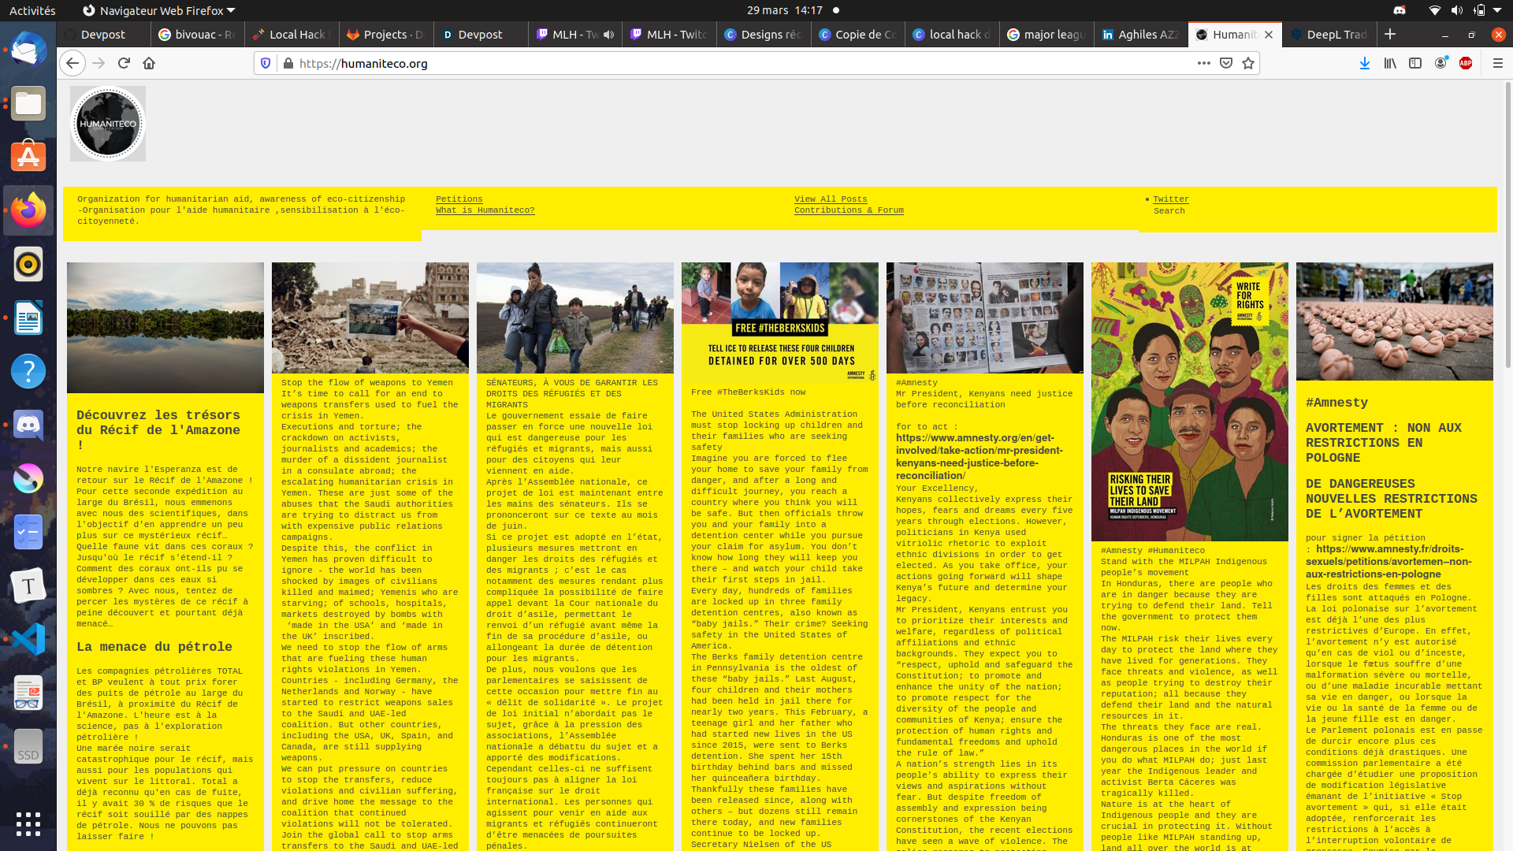
Task: Toggle tracking protection shield in the address bar
Action: pyautogui.click(x=266, y=63)
